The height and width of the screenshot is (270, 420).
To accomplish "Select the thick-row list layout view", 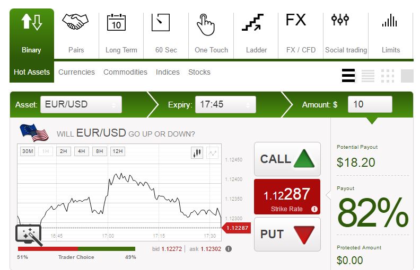I will click(348, 75).
